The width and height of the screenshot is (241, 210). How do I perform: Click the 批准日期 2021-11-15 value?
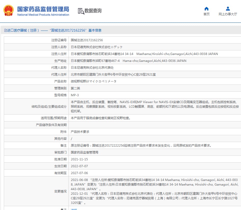click(x=79, y=159)
